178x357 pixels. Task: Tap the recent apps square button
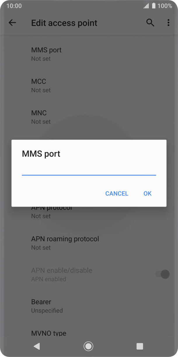coord(140,346)
